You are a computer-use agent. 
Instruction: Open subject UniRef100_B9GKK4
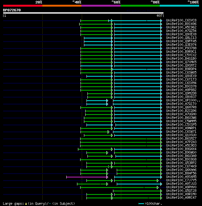click(181, 149)
